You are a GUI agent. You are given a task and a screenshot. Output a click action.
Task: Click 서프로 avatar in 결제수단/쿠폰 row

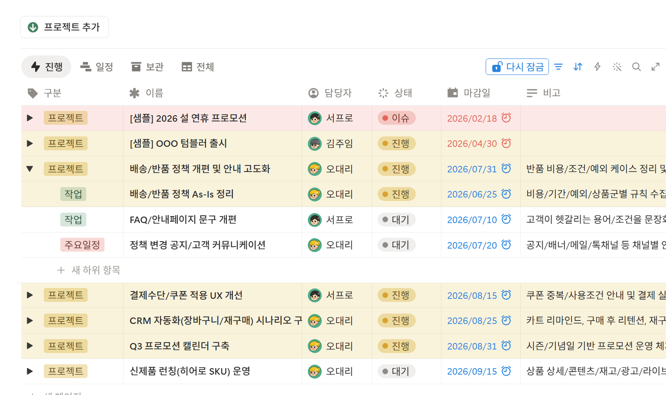tap(315, 295)
